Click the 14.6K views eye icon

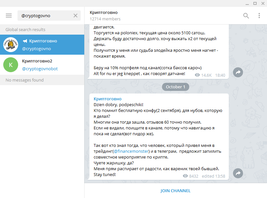coord(197,75)
